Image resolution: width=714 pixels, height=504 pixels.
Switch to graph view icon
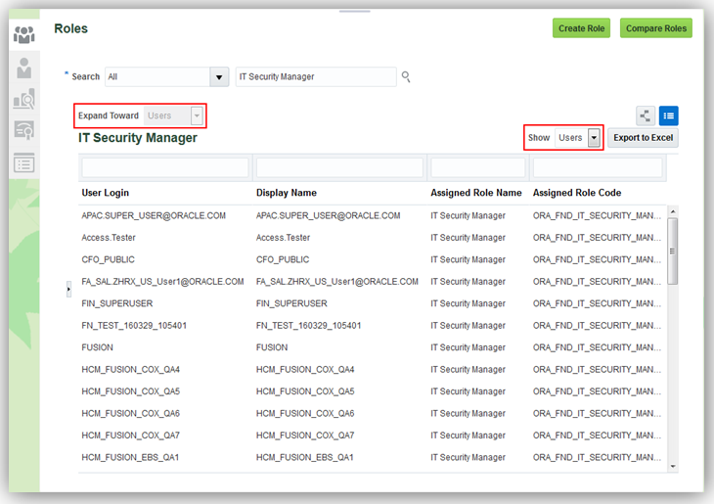(646, 115)
